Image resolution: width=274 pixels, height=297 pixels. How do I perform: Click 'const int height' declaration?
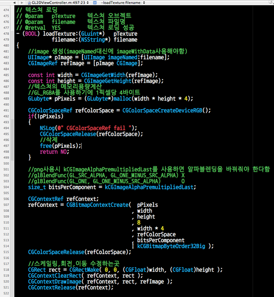52,81
